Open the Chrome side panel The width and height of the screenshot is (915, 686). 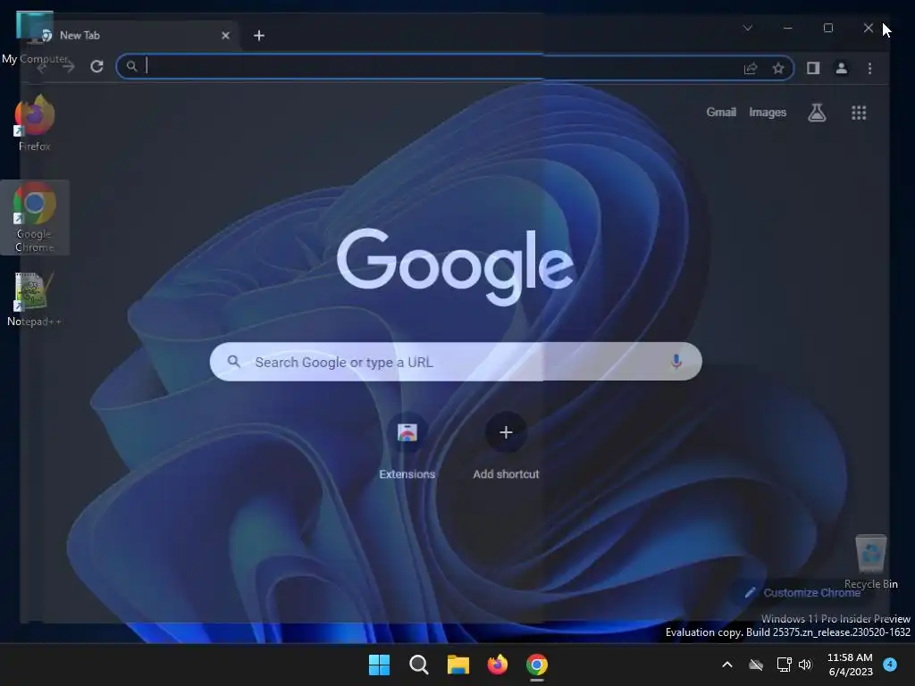point(813,68)
